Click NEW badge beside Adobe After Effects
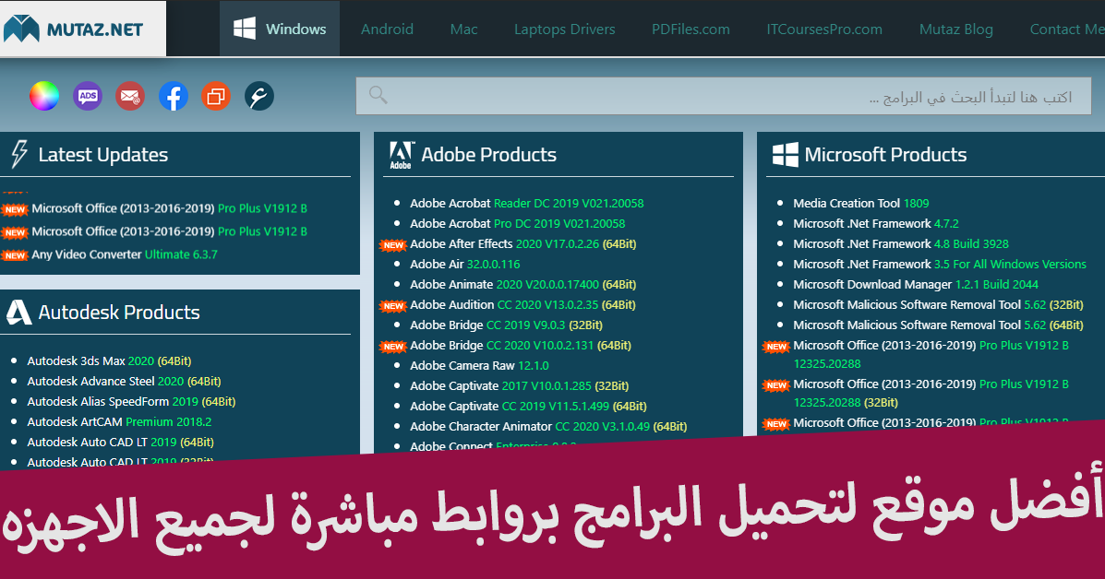This screenshot has height=579, width=1105. [x=393, y=245]
